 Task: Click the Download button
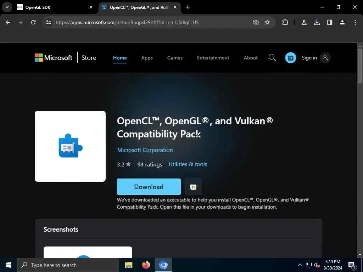[x=149, y=187]
